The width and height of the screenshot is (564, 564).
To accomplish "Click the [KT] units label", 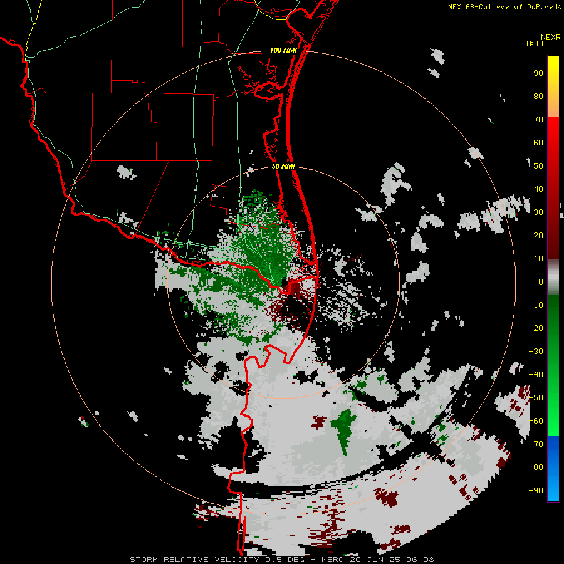I will click(535, 43).
